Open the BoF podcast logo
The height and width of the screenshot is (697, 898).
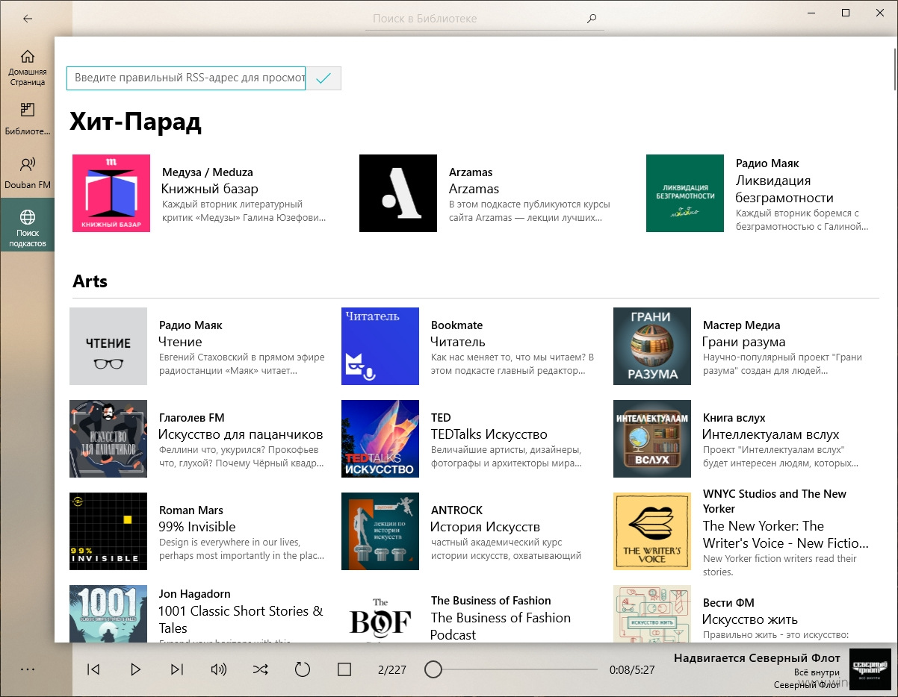[380, 613]
